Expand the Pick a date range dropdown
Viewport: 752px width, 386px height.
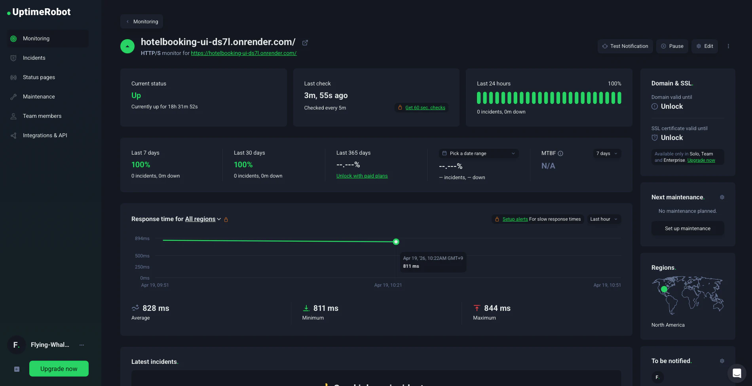pyautogui.click(x=479, y=153)
